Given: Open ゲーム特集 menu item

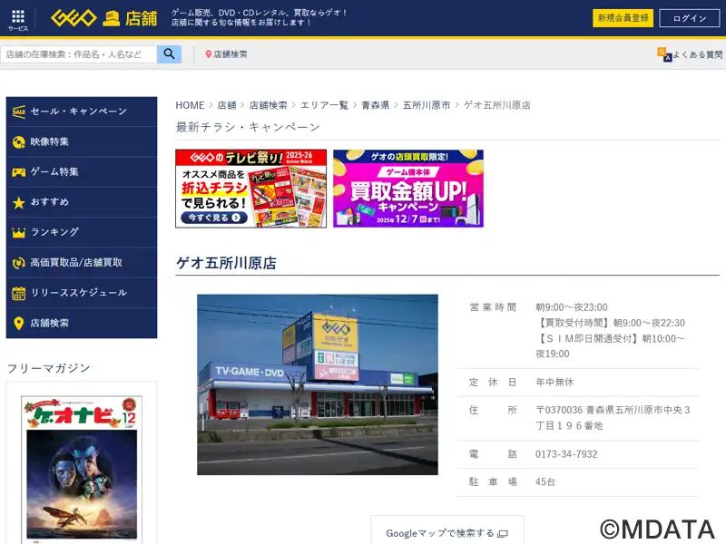Looking at the screenshot, I should tap(82, 172).
